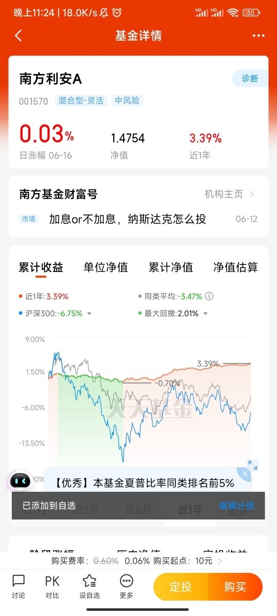Select the 累计净值 tab

[x=171, y=267]
